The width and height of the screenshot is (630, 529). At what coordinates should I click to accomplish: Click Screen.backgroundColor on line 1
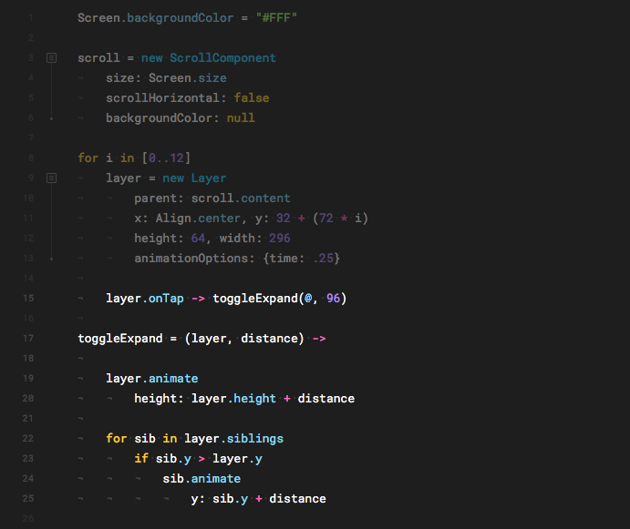point(156,18)
